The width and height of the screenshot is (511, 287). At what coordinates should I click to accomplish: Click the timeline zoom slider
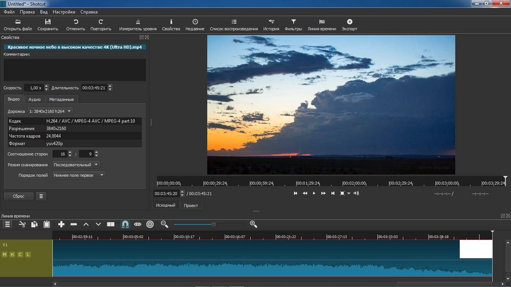209,224
